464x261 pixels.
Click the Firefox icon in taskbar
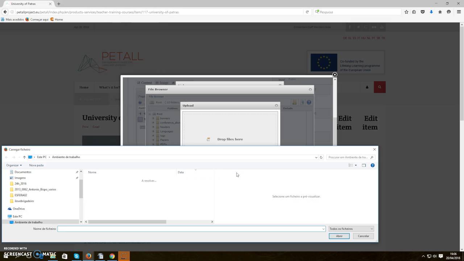(88, 256)
